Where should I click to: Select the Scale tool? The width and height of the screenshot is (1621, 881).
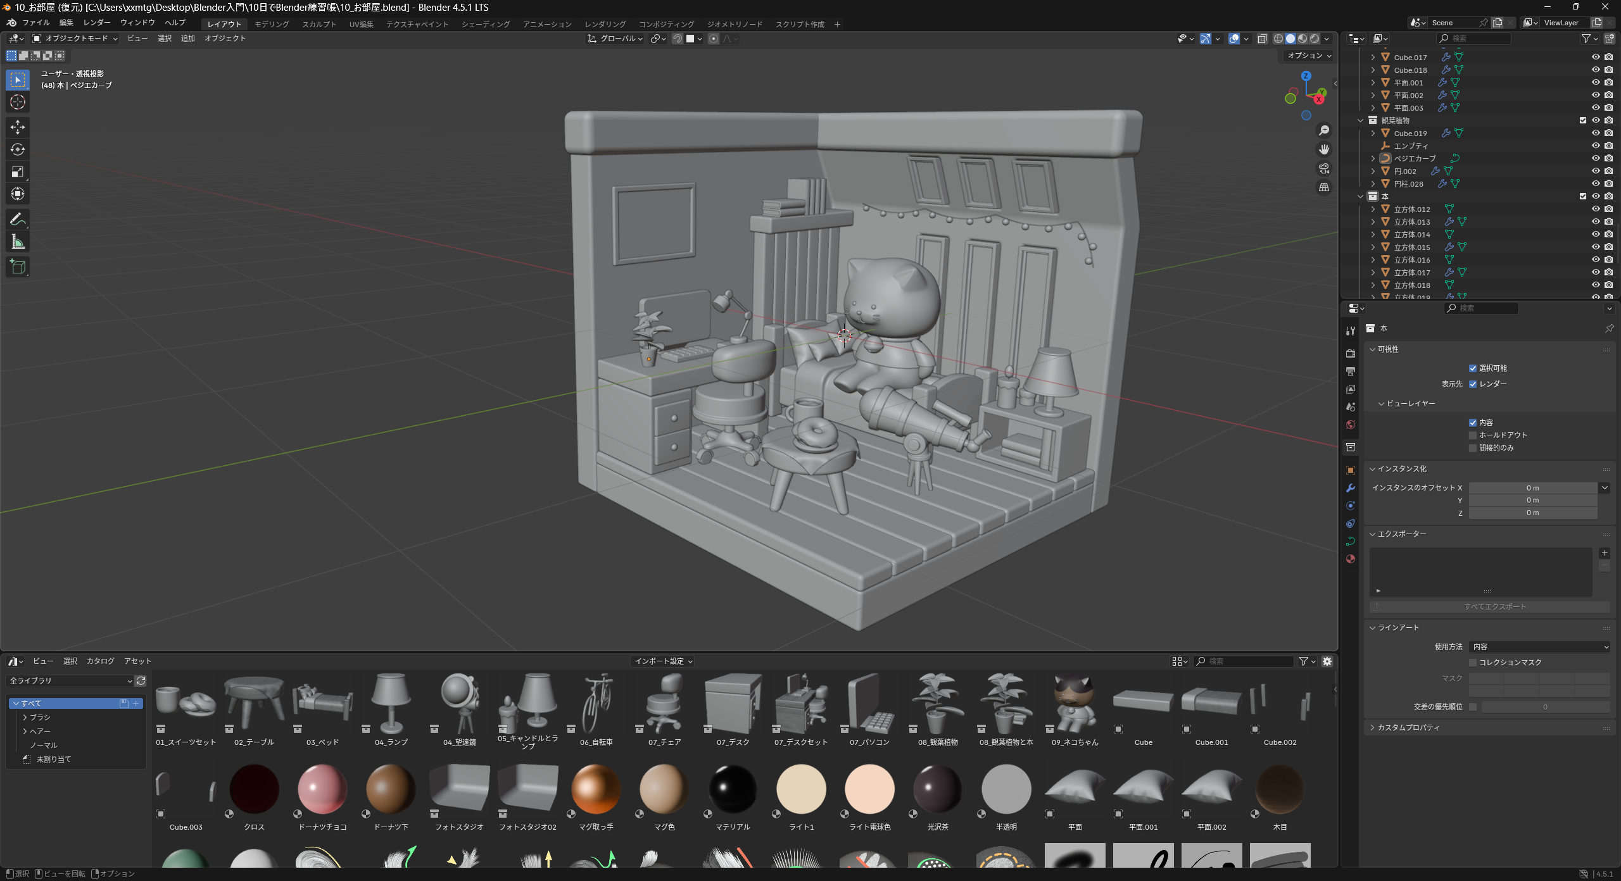(x=18, y=172)
